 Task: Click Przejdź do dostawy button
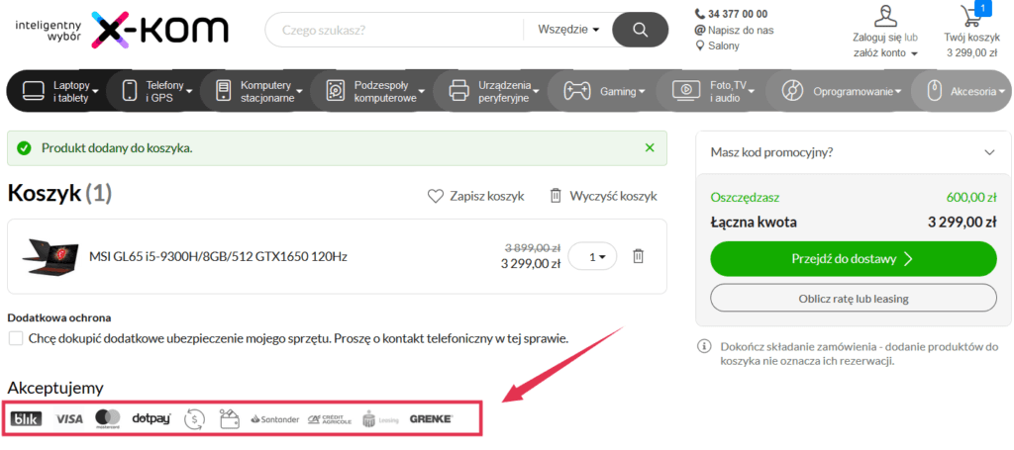pyautogui.click(x=853, y=259)
